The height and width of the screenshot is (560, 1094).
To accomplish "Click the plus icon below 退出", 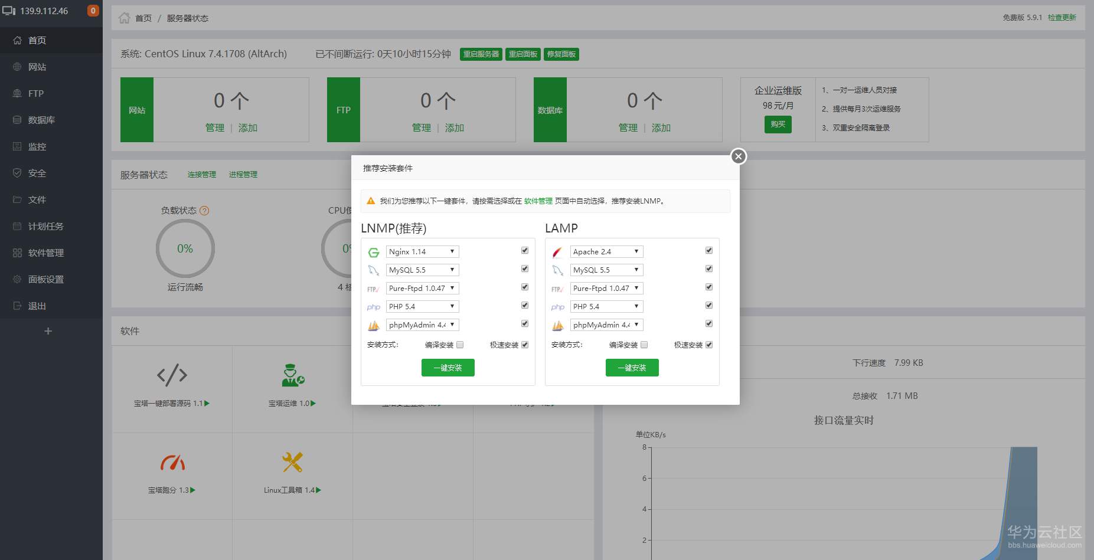I will (48, 331).
